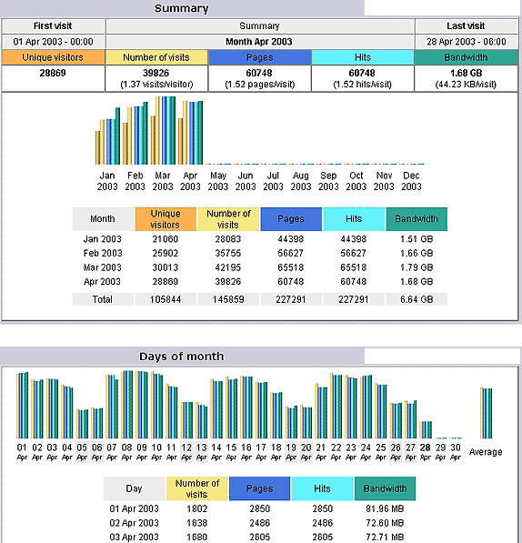Click the 28 Apr day label
This screenshot has width=522, height=543.
click(x=426, y=451)
